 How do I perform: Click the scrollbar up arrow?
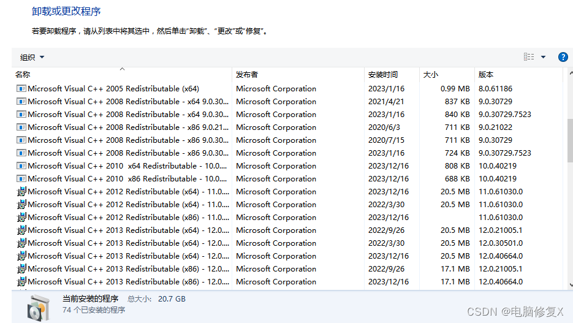coord(571,74)
